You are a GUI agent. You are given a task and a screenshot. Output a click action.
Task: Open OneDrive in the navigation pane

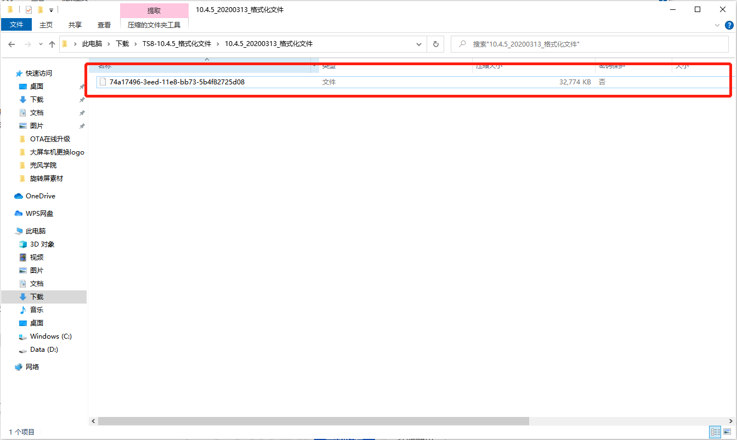point(40,196)
